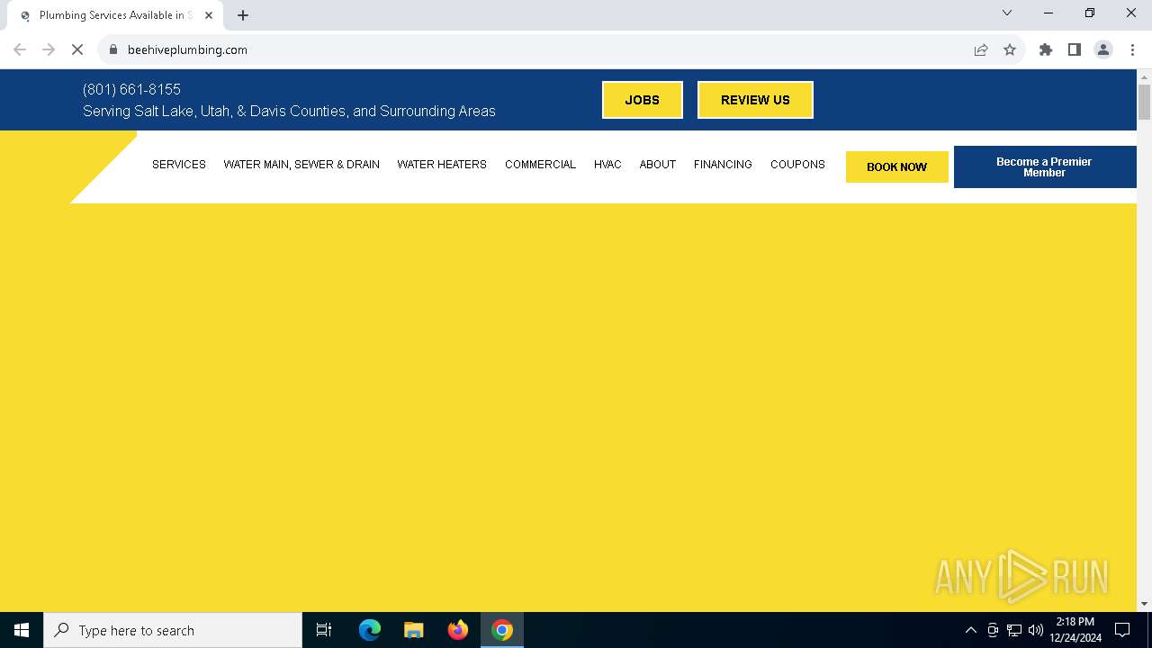Open network status tray icon

pyautogui.click(x=1014, y=630)
